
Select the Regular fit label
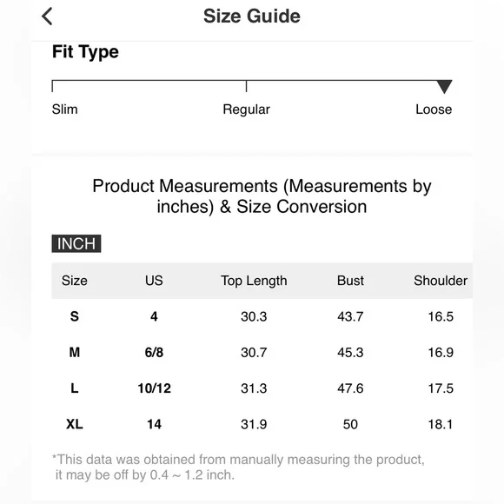click(x=246, y=109)
